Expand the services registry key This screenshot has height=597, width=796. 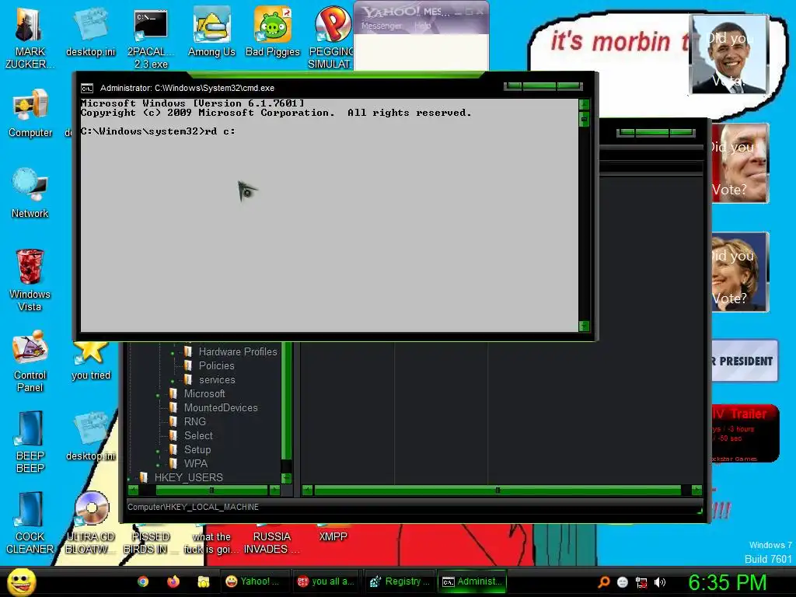173,380
